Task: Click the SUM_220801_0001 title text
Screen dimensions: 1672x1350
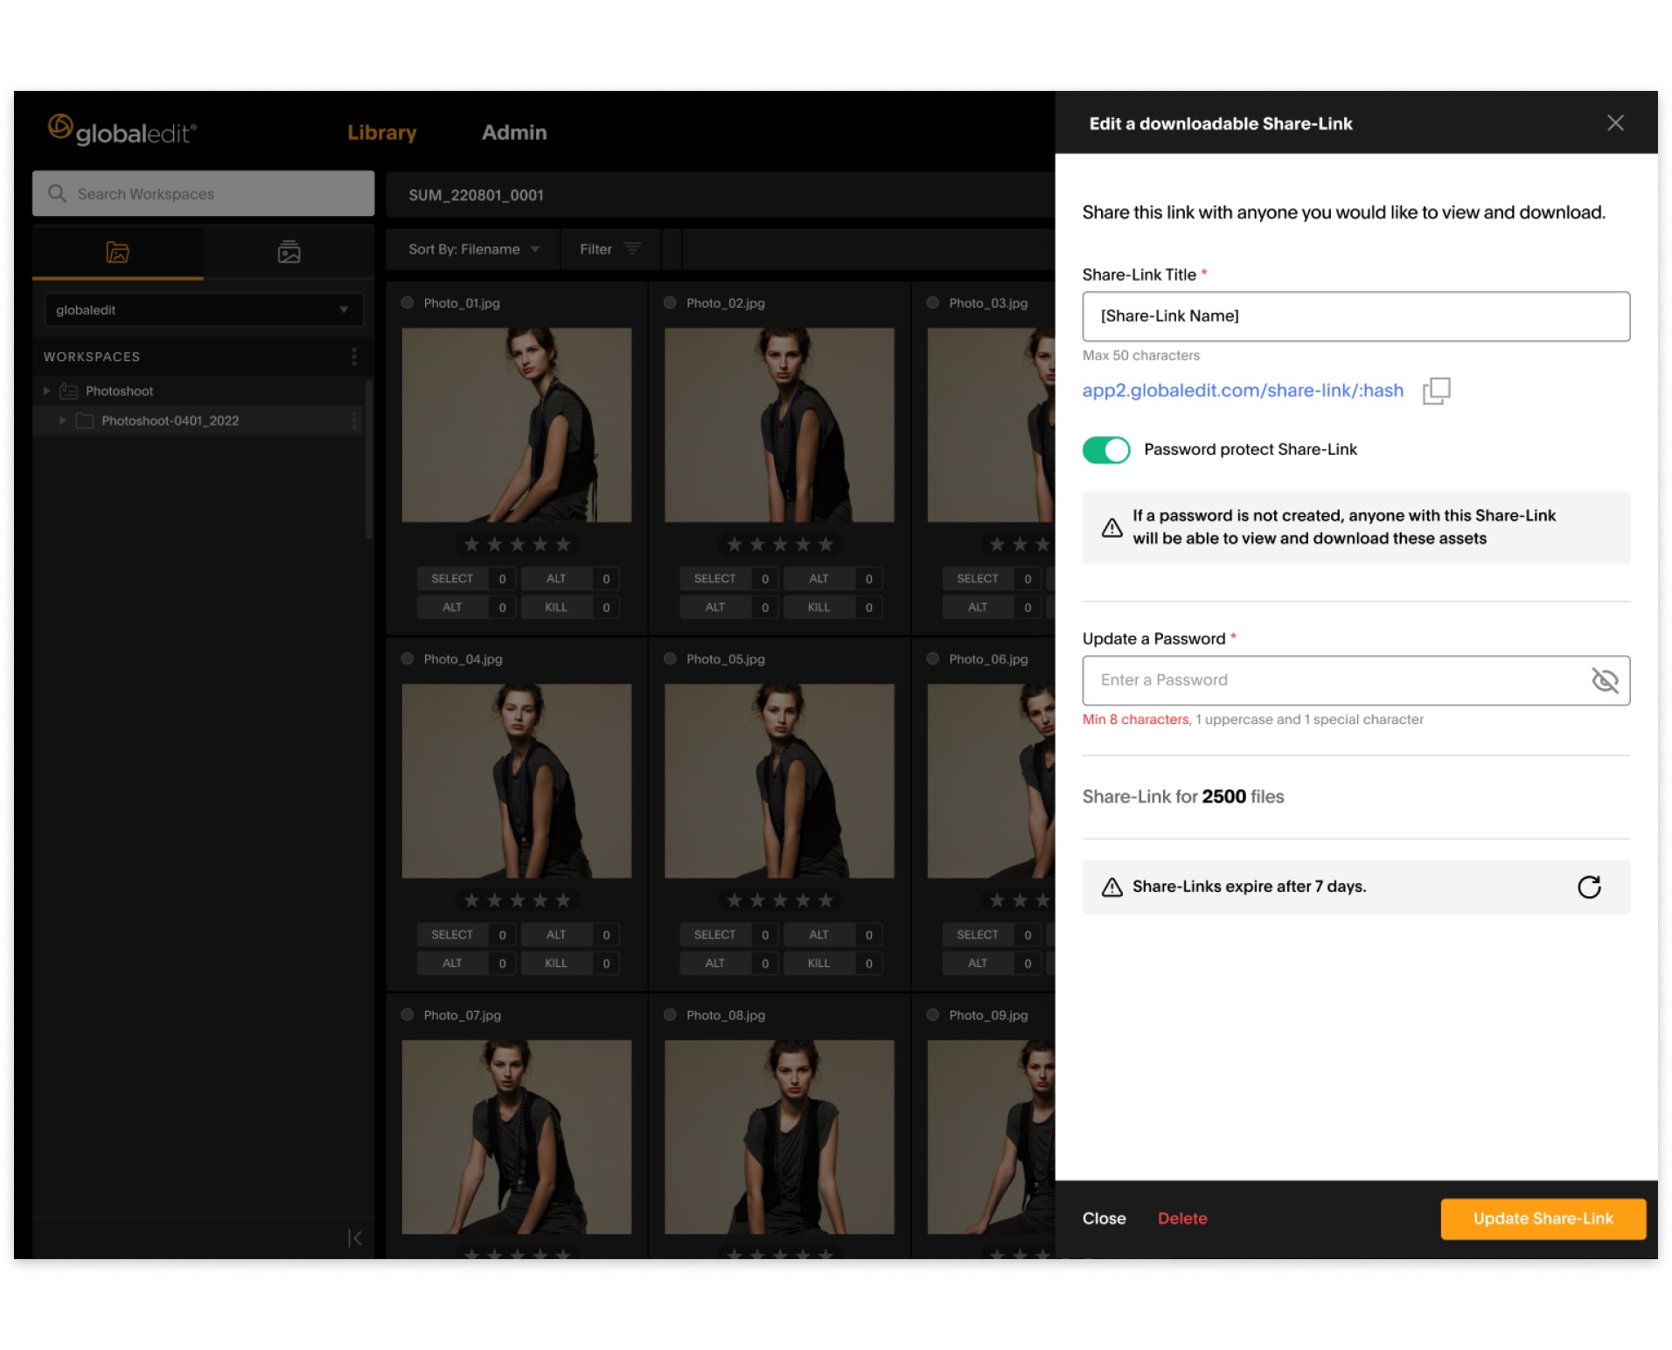Action: click(x=476, y=195)
